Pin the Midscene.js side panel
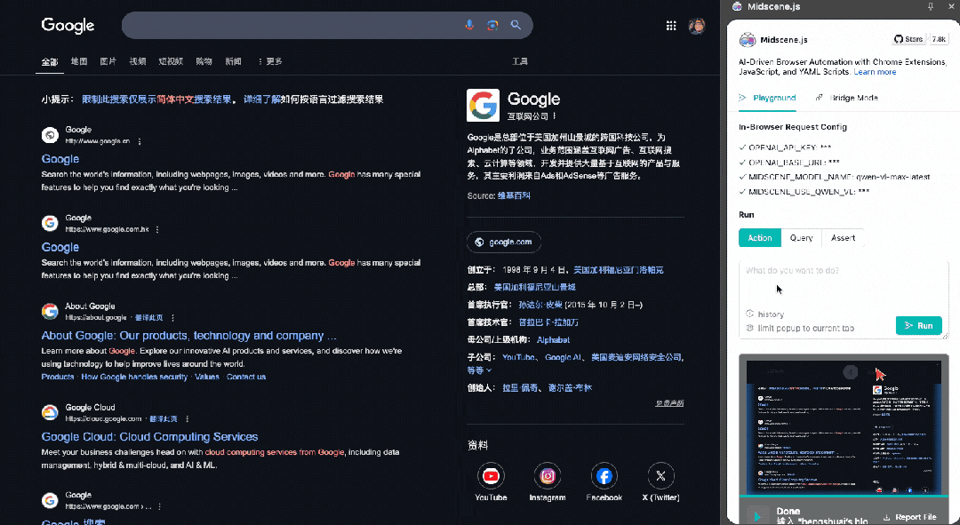 coord(931,7)
